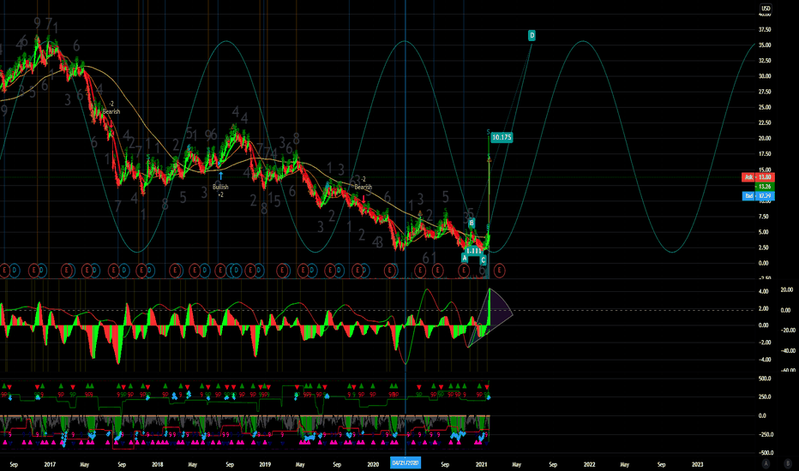Screen dimensions: 799x471
Task: Click the 37.50 price axis value
Action: pos(765,30)
